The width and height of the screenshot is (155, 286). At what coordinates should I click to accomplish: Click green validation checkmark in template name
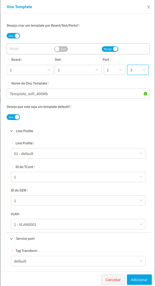(x=145, y=94)
